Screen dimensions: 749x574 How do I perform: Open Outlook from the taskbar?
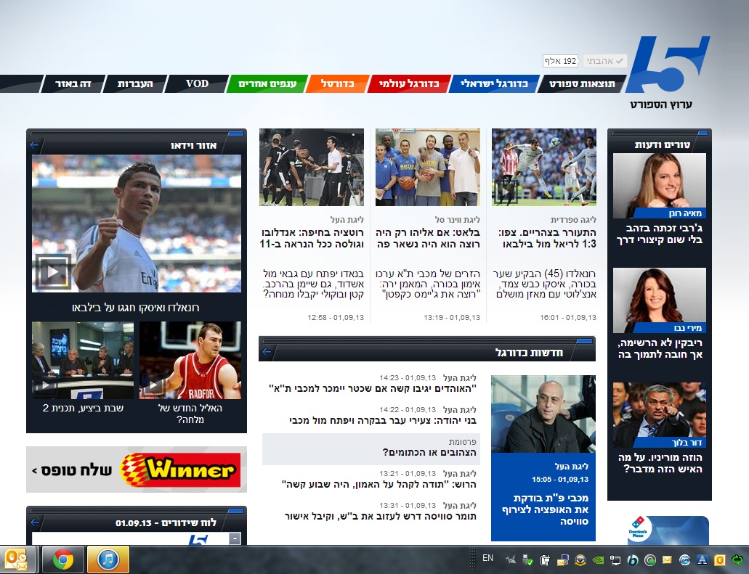(x=17, y=559)
